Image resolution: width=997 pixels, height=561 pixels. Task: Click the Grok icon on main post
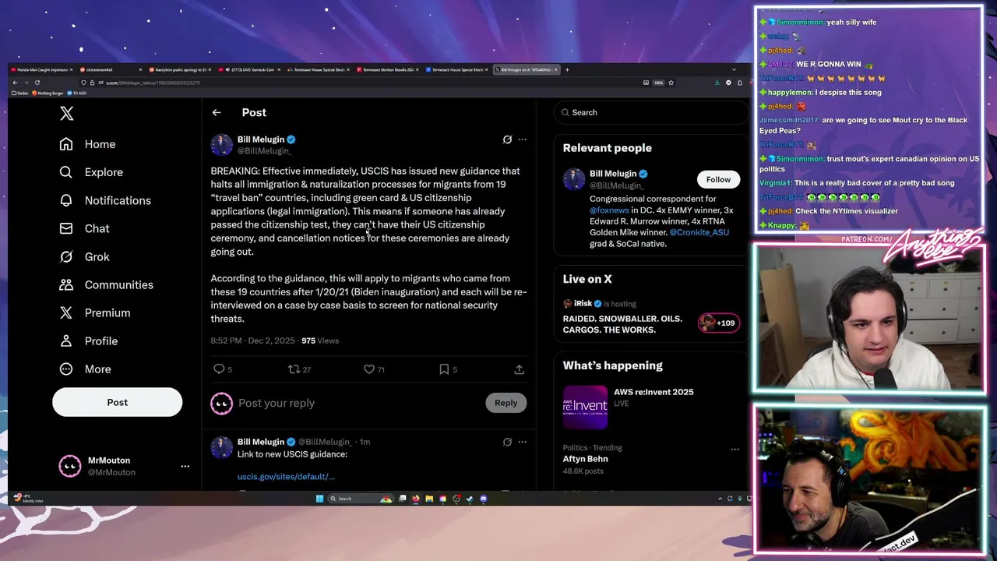pyautogui.click(x=507, y=139)
